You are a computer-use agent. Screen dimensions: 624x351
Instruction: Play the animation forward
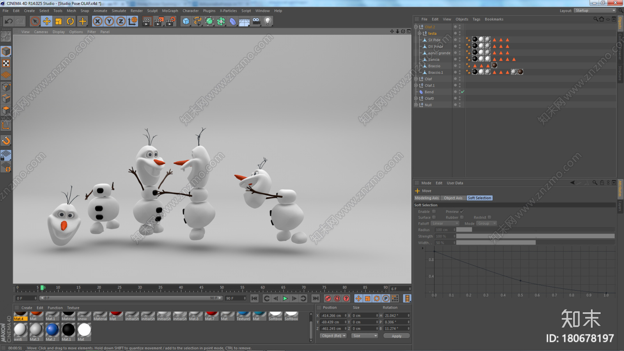pos(285,298)
